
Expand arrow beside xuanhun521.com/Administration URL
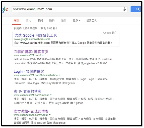(x=60, y=75)
